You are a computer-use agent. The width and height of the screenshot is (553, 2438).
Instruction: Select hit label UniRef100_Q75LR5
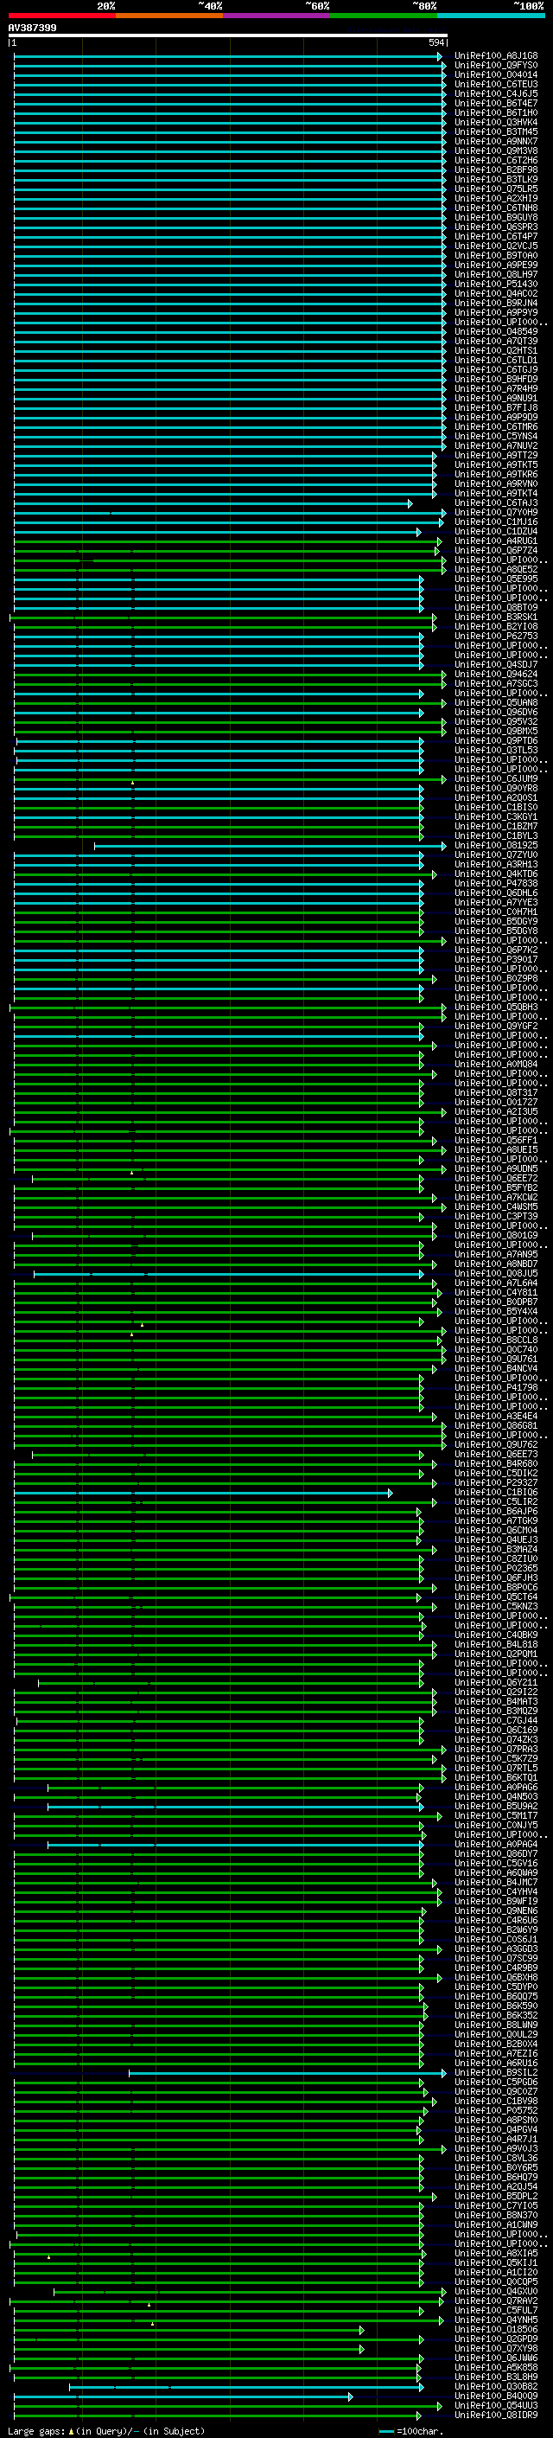(496, 189)
